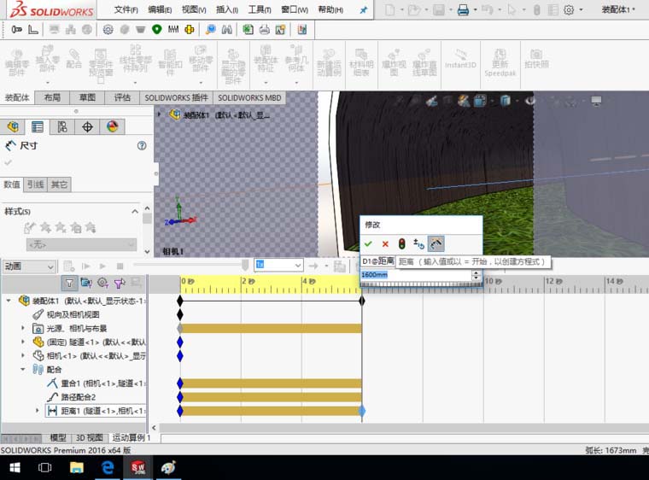Open the DimXpertManager crosshair tab
Image resolution: width=649 pixels, height=480 pixels.
(87, 126)
